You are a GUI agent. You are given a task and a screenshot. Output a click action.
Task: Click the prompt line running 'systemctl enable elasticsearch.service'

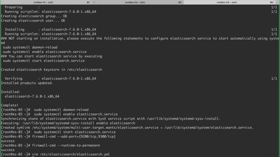click(59, 114)
